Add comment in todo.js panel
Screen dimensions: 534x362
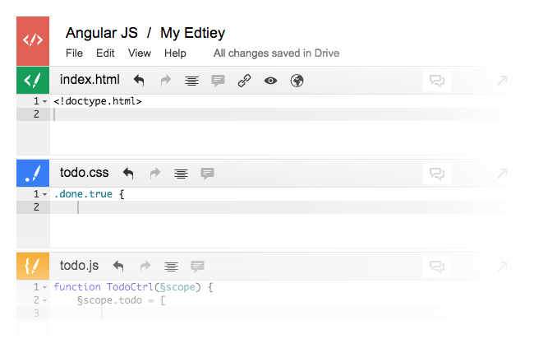pyautogui.click(x=197, y=266)
